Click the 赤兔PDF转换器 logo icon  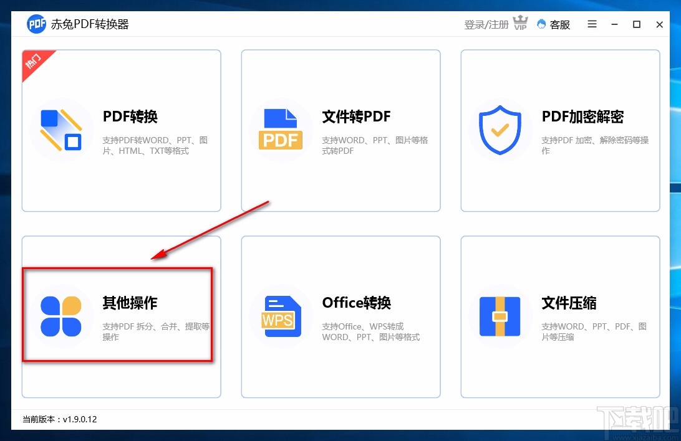(36, 24)
